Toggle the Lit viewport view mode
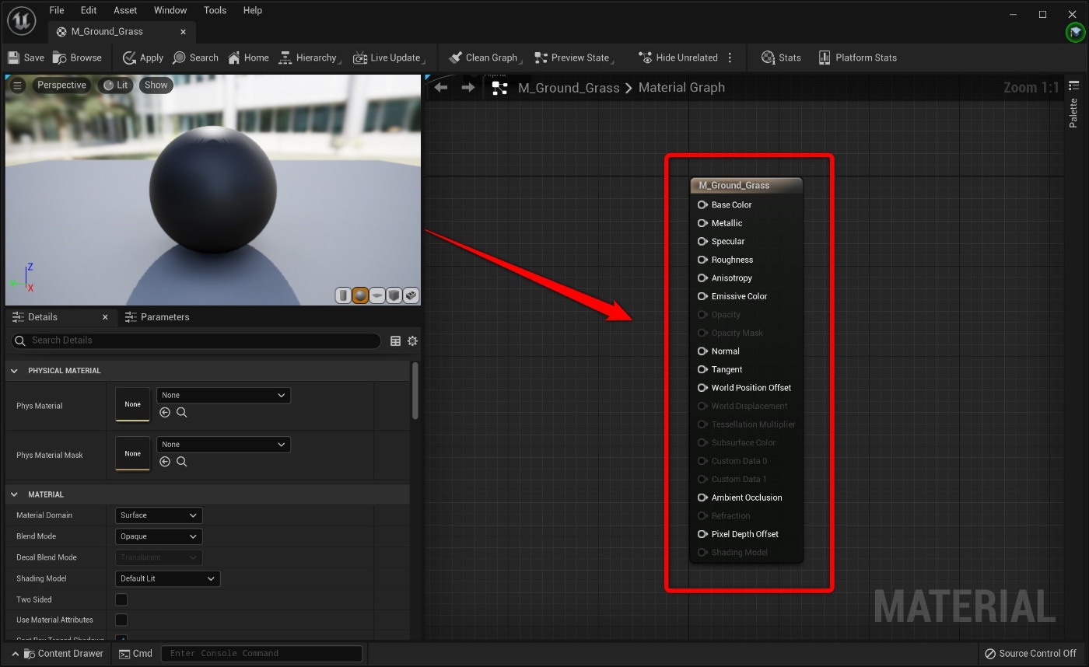The image size is (1089, 667). click(115, 85)
